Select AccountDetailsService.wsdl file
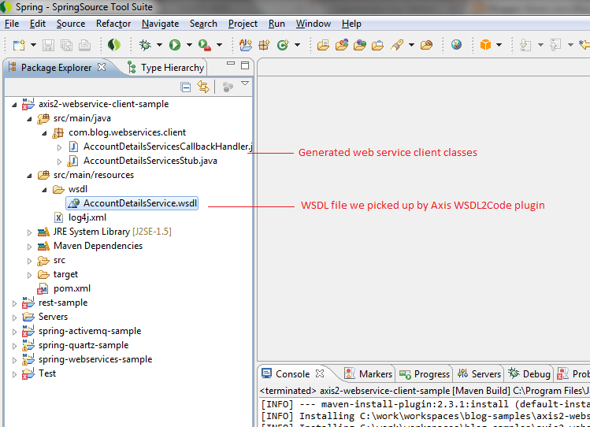Image resolution: width=590 pixels, height=427 pixels. click(132, 203)
